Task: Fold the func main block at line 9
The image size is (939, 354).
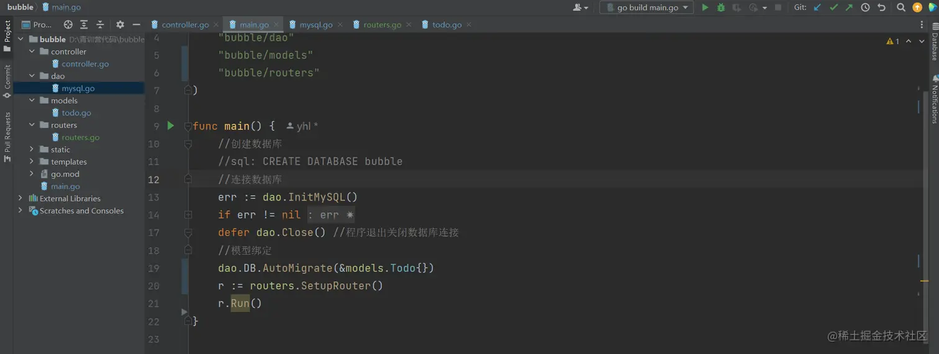Action: (188, 126)
